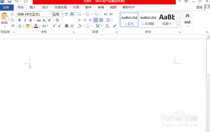Increase paragraph indent
210x132 pixels.
click(111, 14)
